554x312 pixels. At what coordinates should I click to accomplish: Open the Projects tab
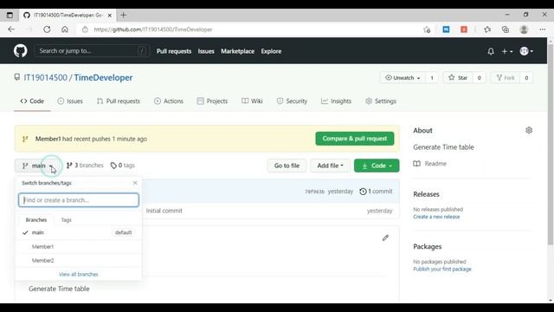coord(212,101)
